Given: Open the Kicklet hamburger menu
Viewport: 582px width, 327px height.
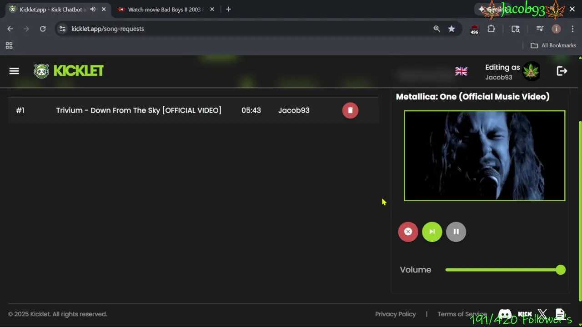Looking at the screenshot, I should 14,71.
